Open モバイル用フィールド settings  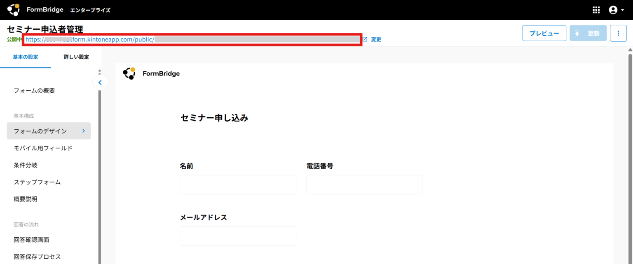point(43,148)
